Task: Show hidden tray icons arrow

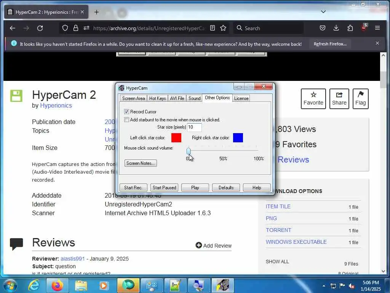Action: pyautogui.click(x=324, y=286)
